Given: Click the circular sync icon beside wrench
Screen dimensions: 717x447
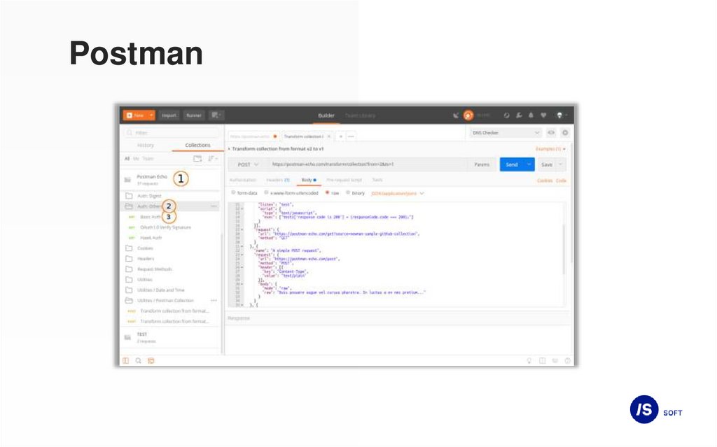Looking at the screenshot, I should tap(507, 115).
